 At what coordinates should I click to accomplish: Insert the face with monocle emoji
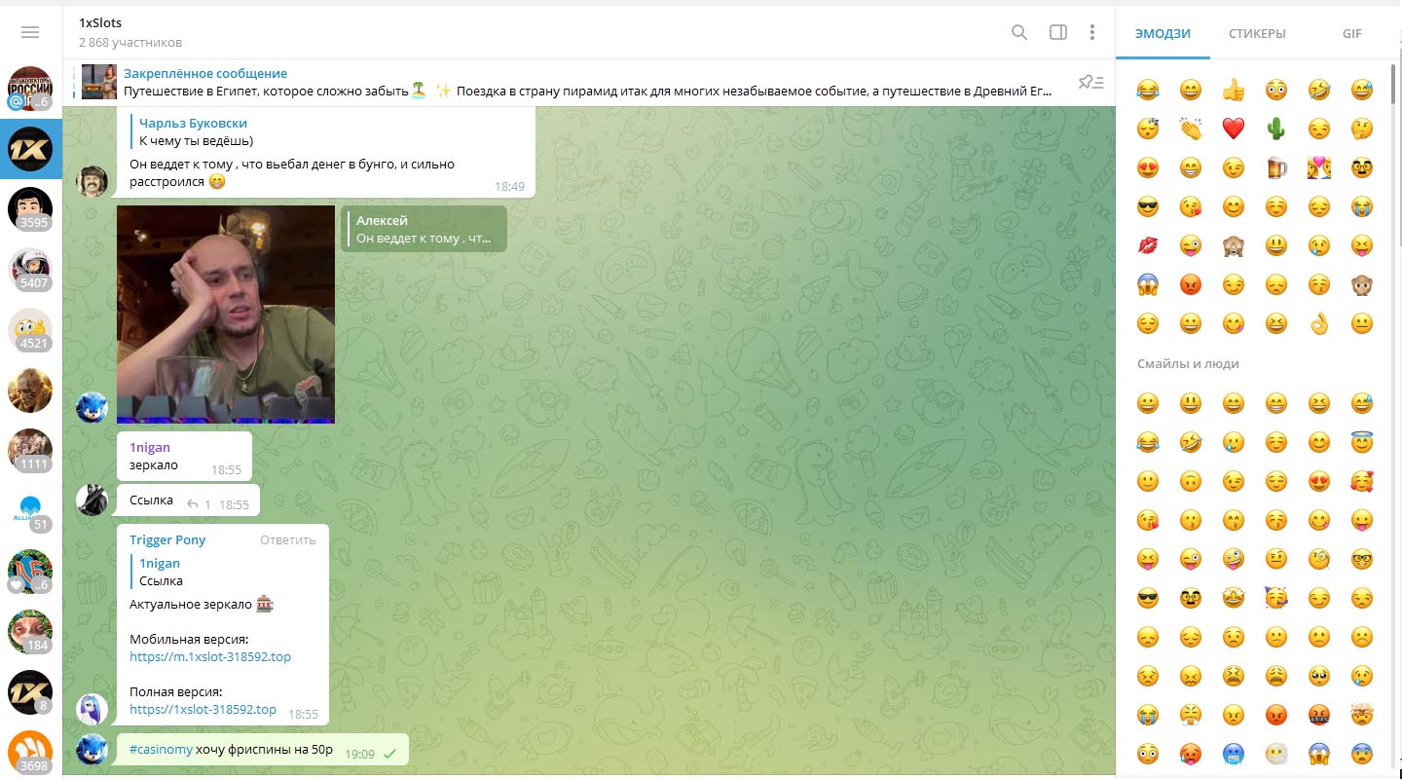coord(1319,559)
